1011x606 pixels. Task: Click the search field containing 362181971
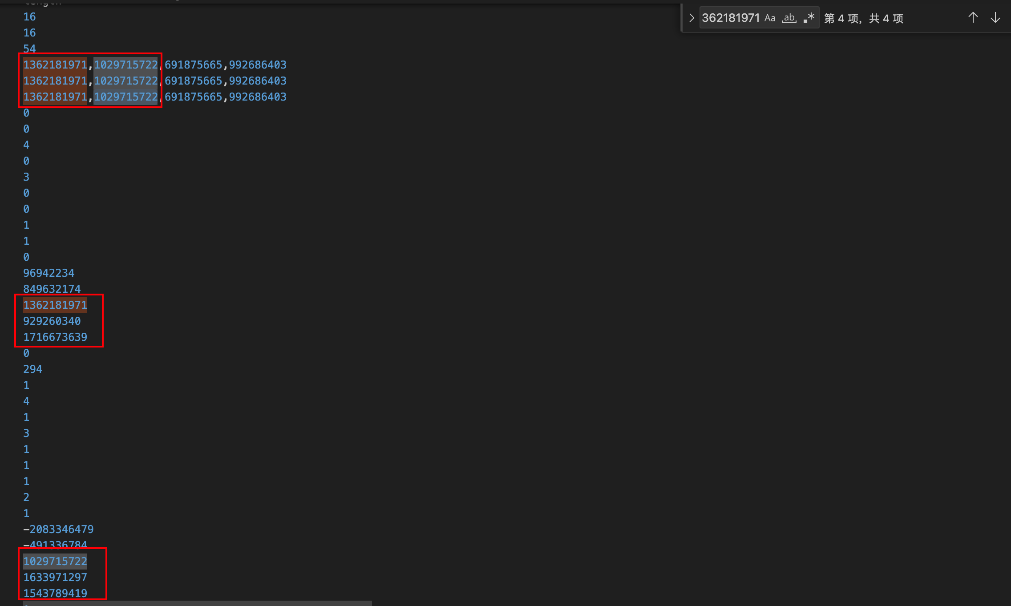730,18
